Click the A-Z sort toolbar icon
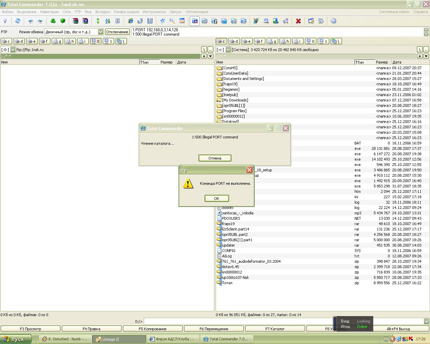Screen dimensions: 430x344 108,21
